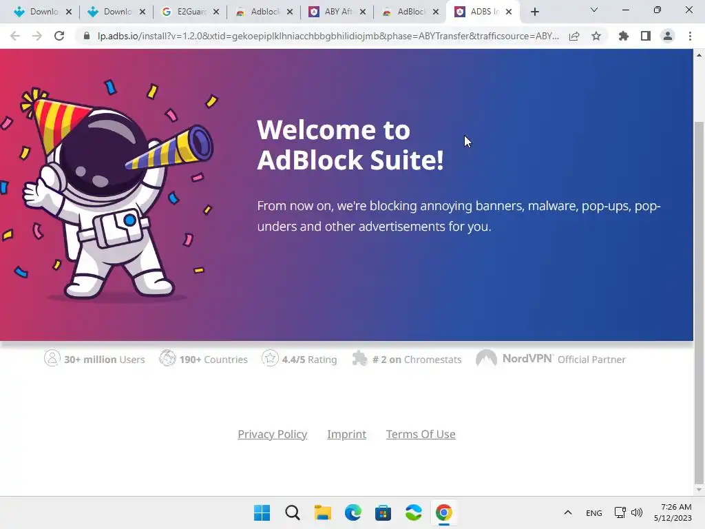Toggle the browser side panel icon
The image size is (705, 529).
tap(646, 36)
